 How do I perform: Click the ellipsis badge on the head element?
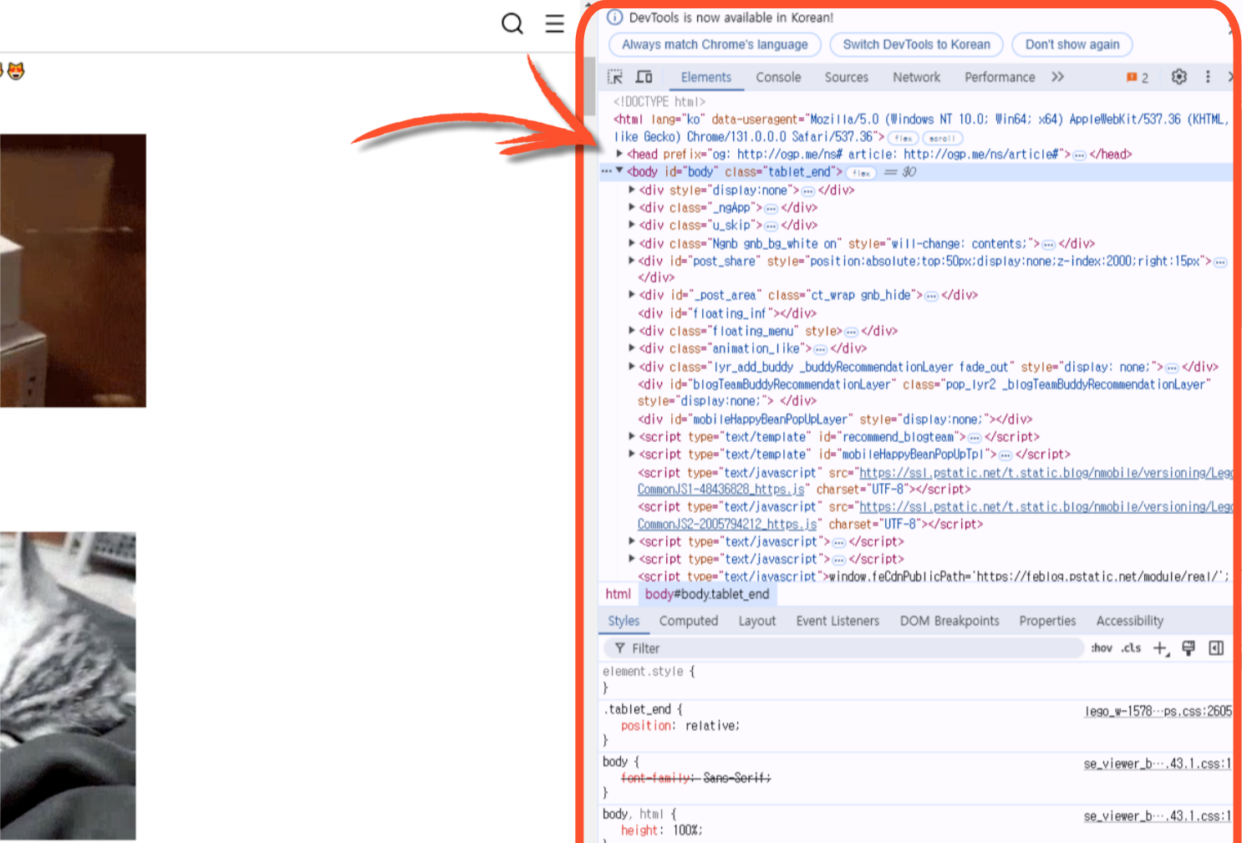point(1079,155)
